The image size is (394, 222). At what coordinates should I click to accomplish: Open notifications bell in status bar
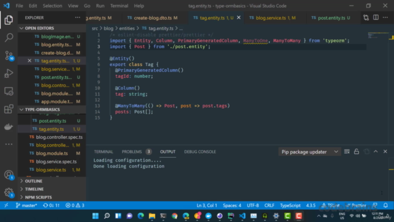(386, 205)
